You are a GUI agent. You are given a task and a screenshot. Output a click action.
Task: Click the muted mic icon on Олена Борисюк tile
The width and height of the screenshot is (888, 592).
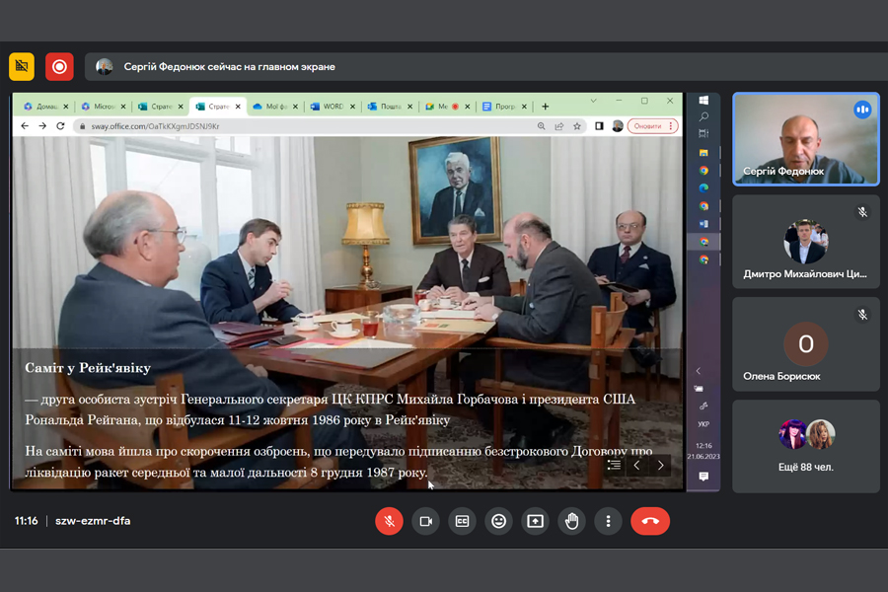[862, 315]
